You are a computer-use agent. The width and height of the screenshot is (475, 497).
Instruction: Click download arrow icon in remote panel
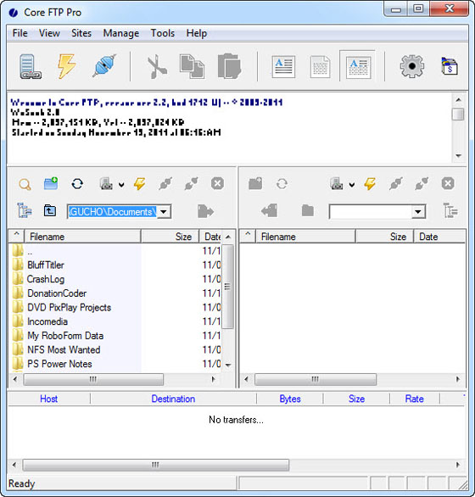(x=269, y=210)
